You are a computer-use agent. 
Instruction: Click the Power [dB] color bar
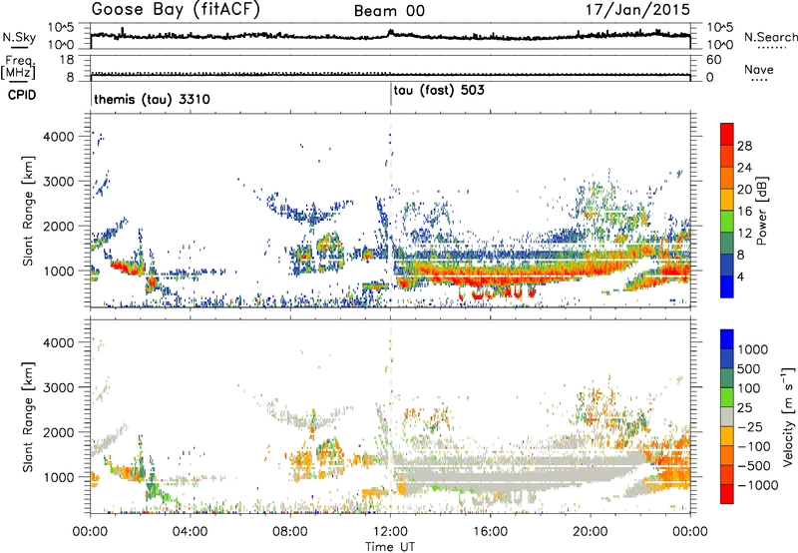[x=727, y=211]
